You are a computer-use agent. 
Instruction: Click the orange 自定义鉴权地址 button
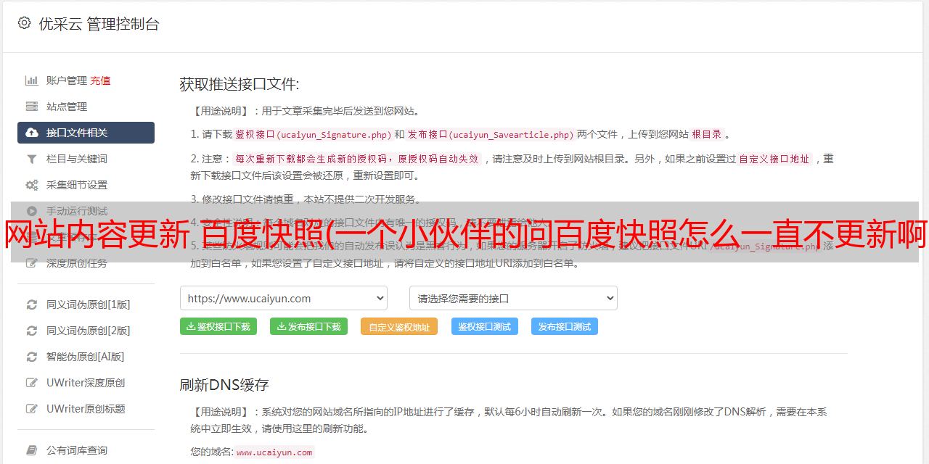point(399,326)
